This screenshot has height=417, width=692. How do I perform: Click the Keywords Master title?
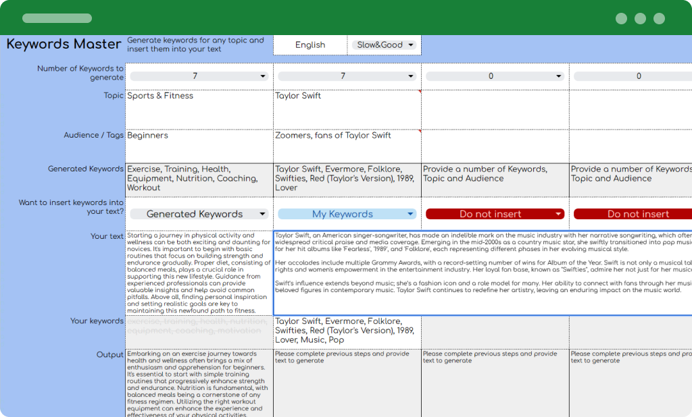63,43
